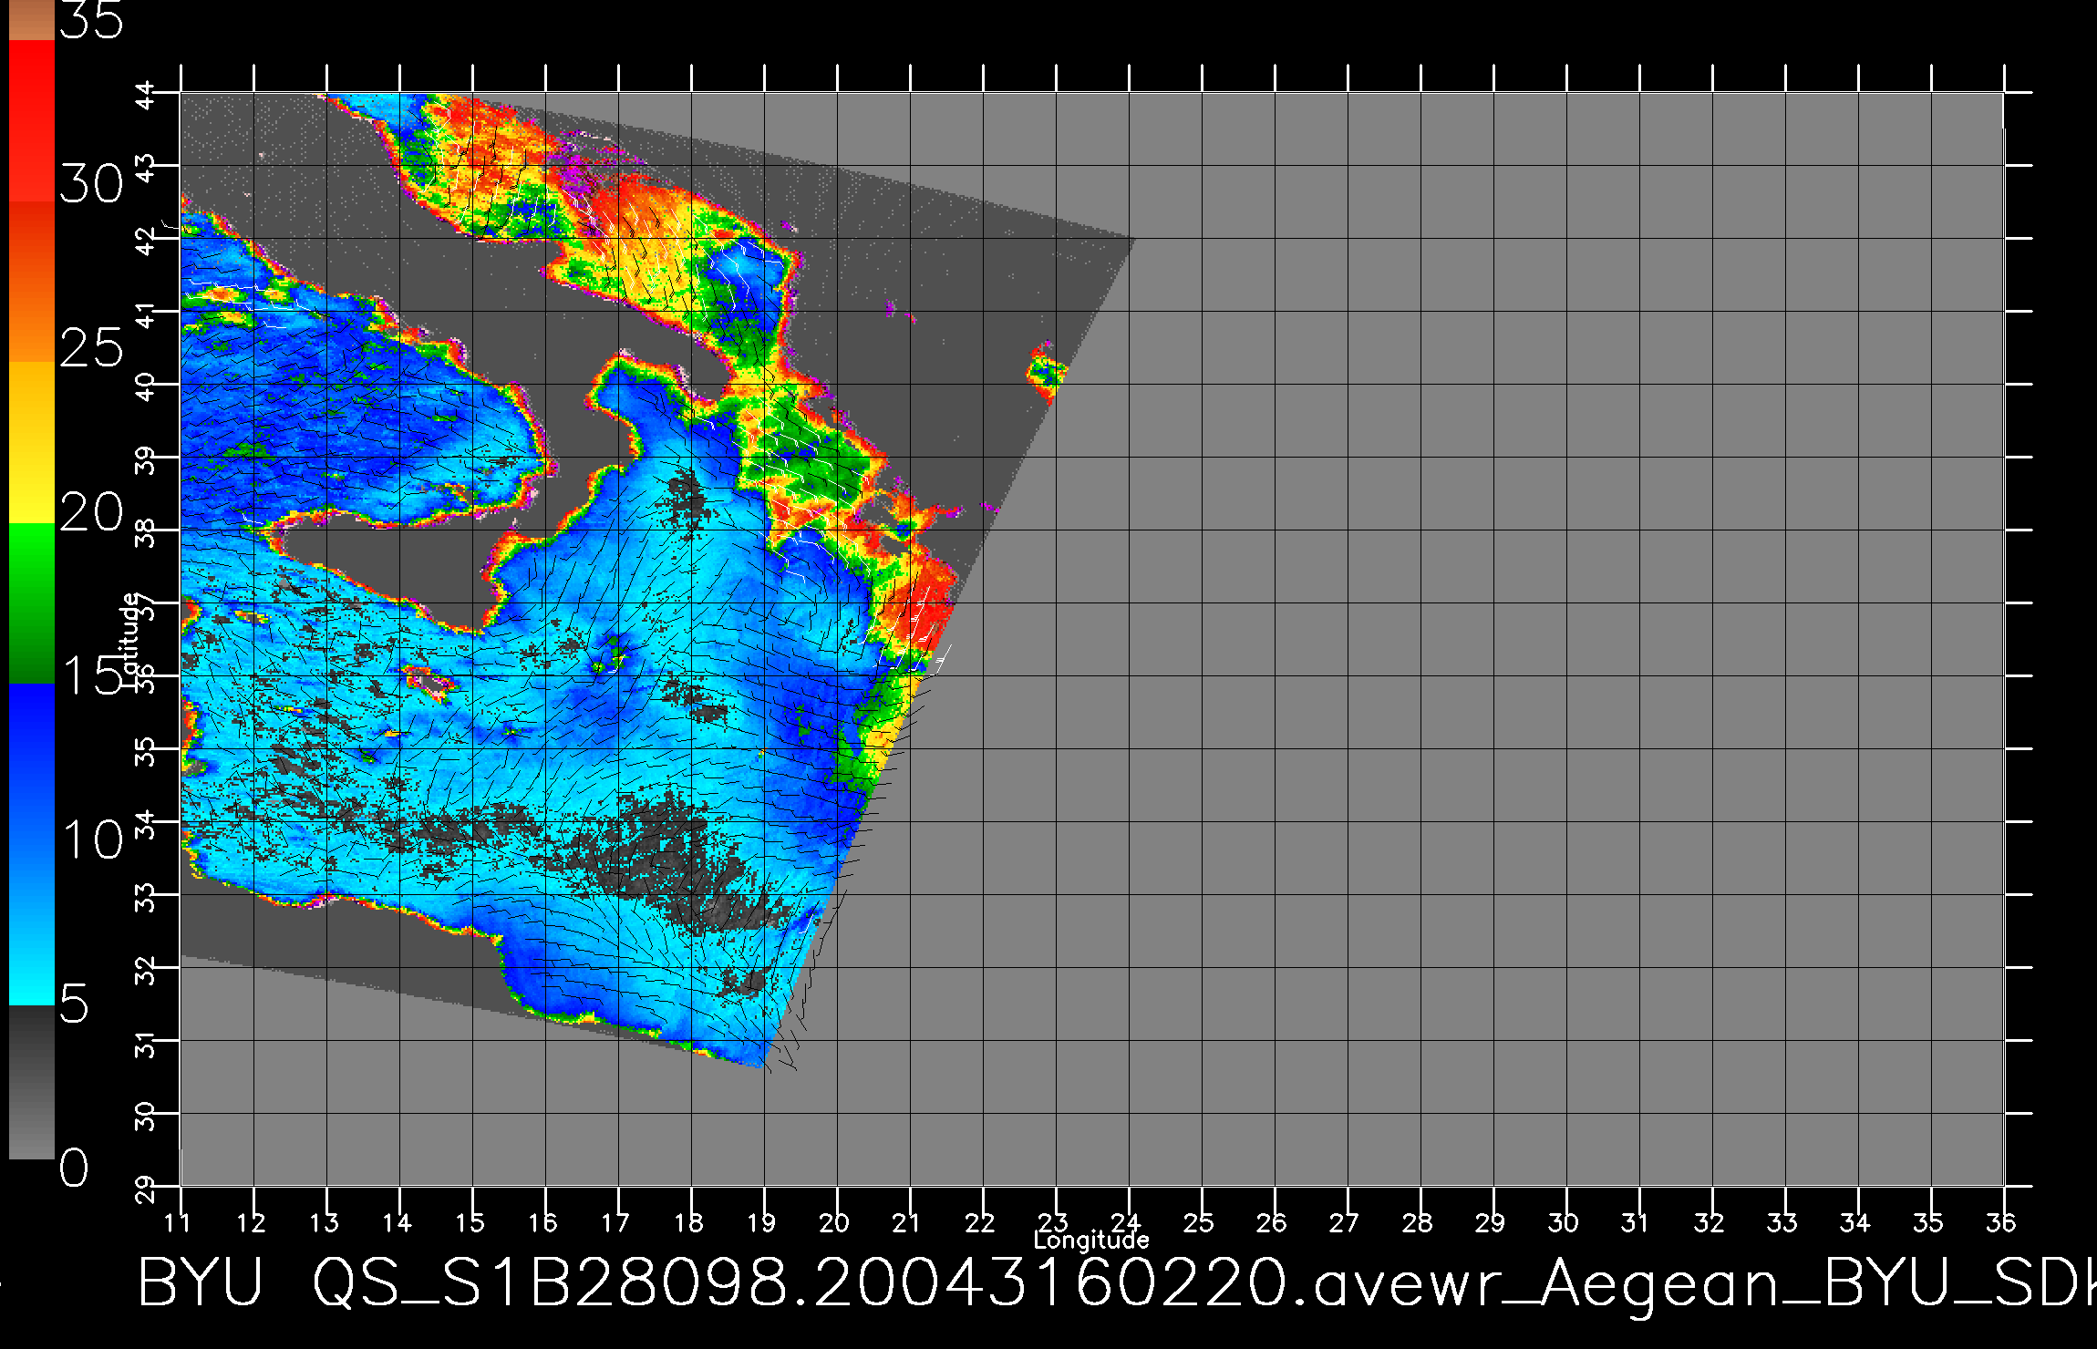Click longitude axis tick label 16
Screen dimensions: 2097x1349
click(543, 1221)
